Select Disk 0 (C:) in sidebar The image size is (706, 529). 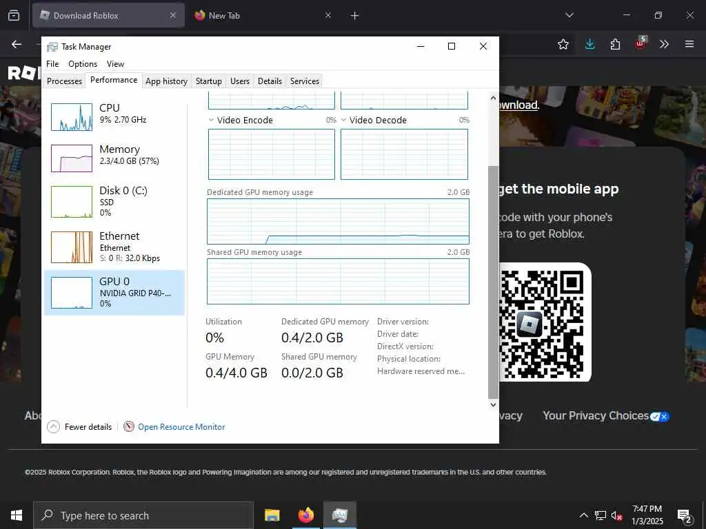pos(114,202)
